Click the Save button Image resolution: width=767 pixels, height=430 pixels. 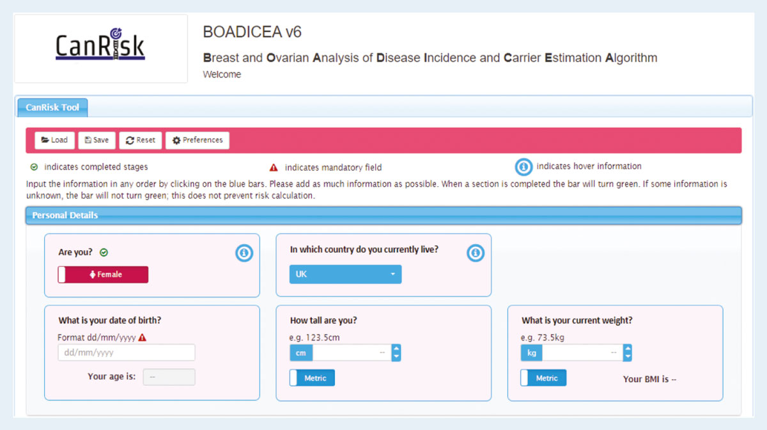pos(97,140)
